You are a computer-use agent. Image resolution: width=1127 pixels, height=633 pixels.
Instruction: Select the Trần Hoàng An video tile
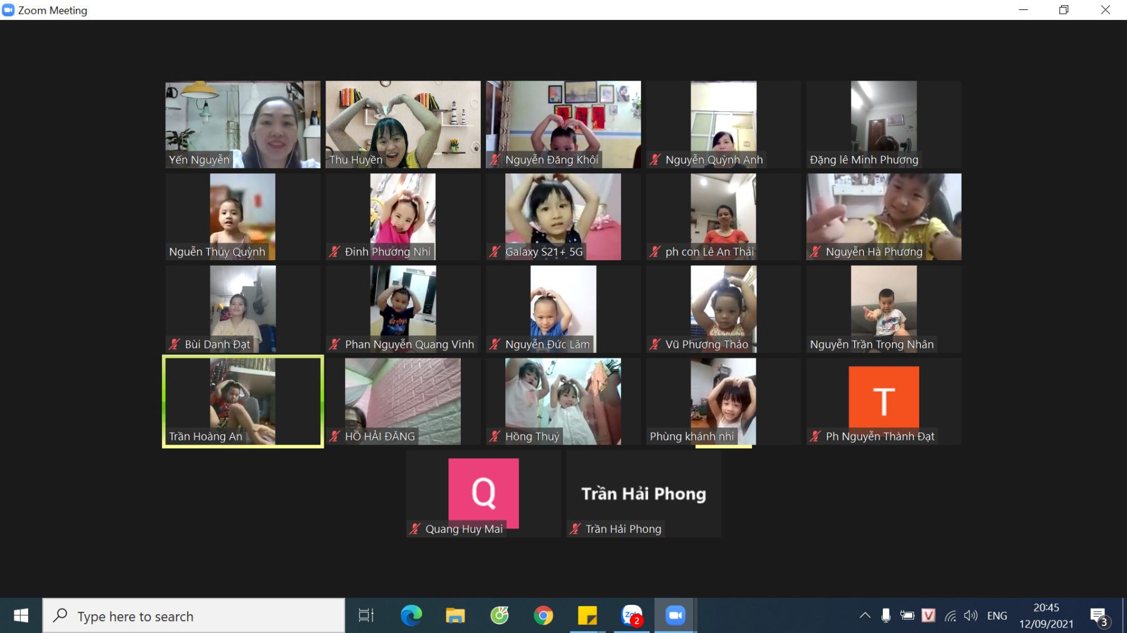(243, 402)
